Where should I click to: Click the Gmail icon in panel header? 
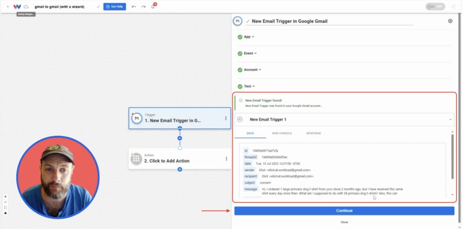pyautogui.click(x=238, y=21)
